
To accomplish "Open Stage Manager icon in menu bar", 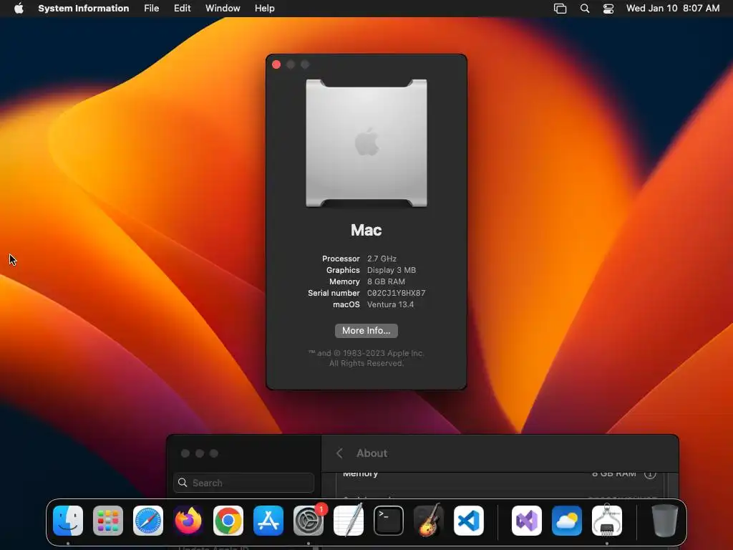I will [x=560, y=9].
